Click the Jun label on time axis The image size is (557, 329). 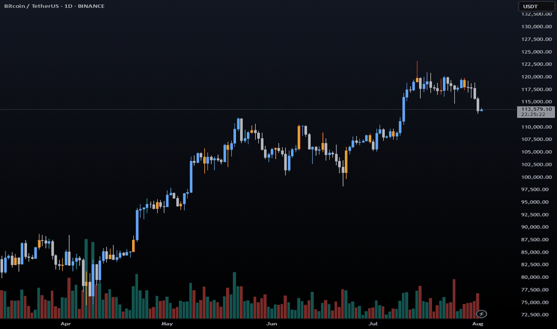(272, 324)
